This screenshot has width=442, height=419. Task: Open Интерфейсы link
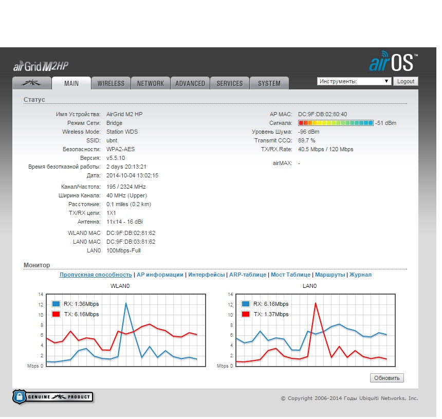206,275
